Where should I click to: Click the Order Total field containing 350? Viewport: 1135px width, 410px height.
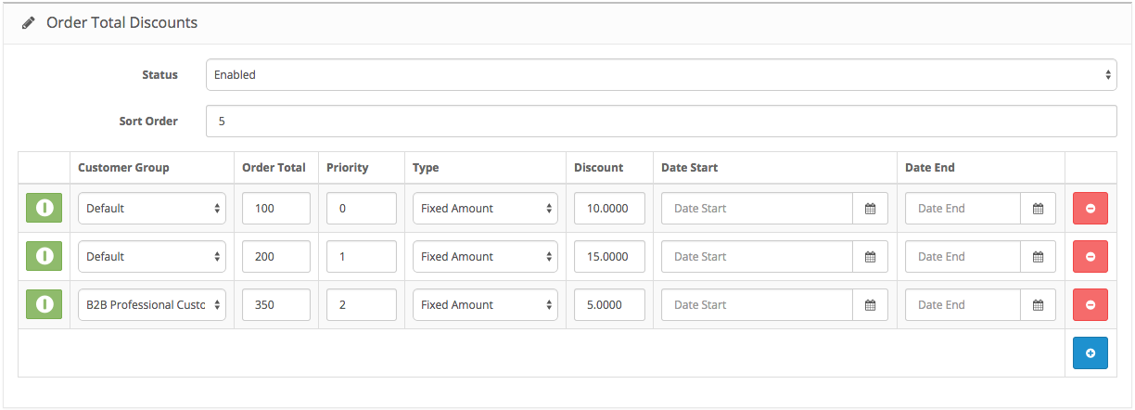276,305
